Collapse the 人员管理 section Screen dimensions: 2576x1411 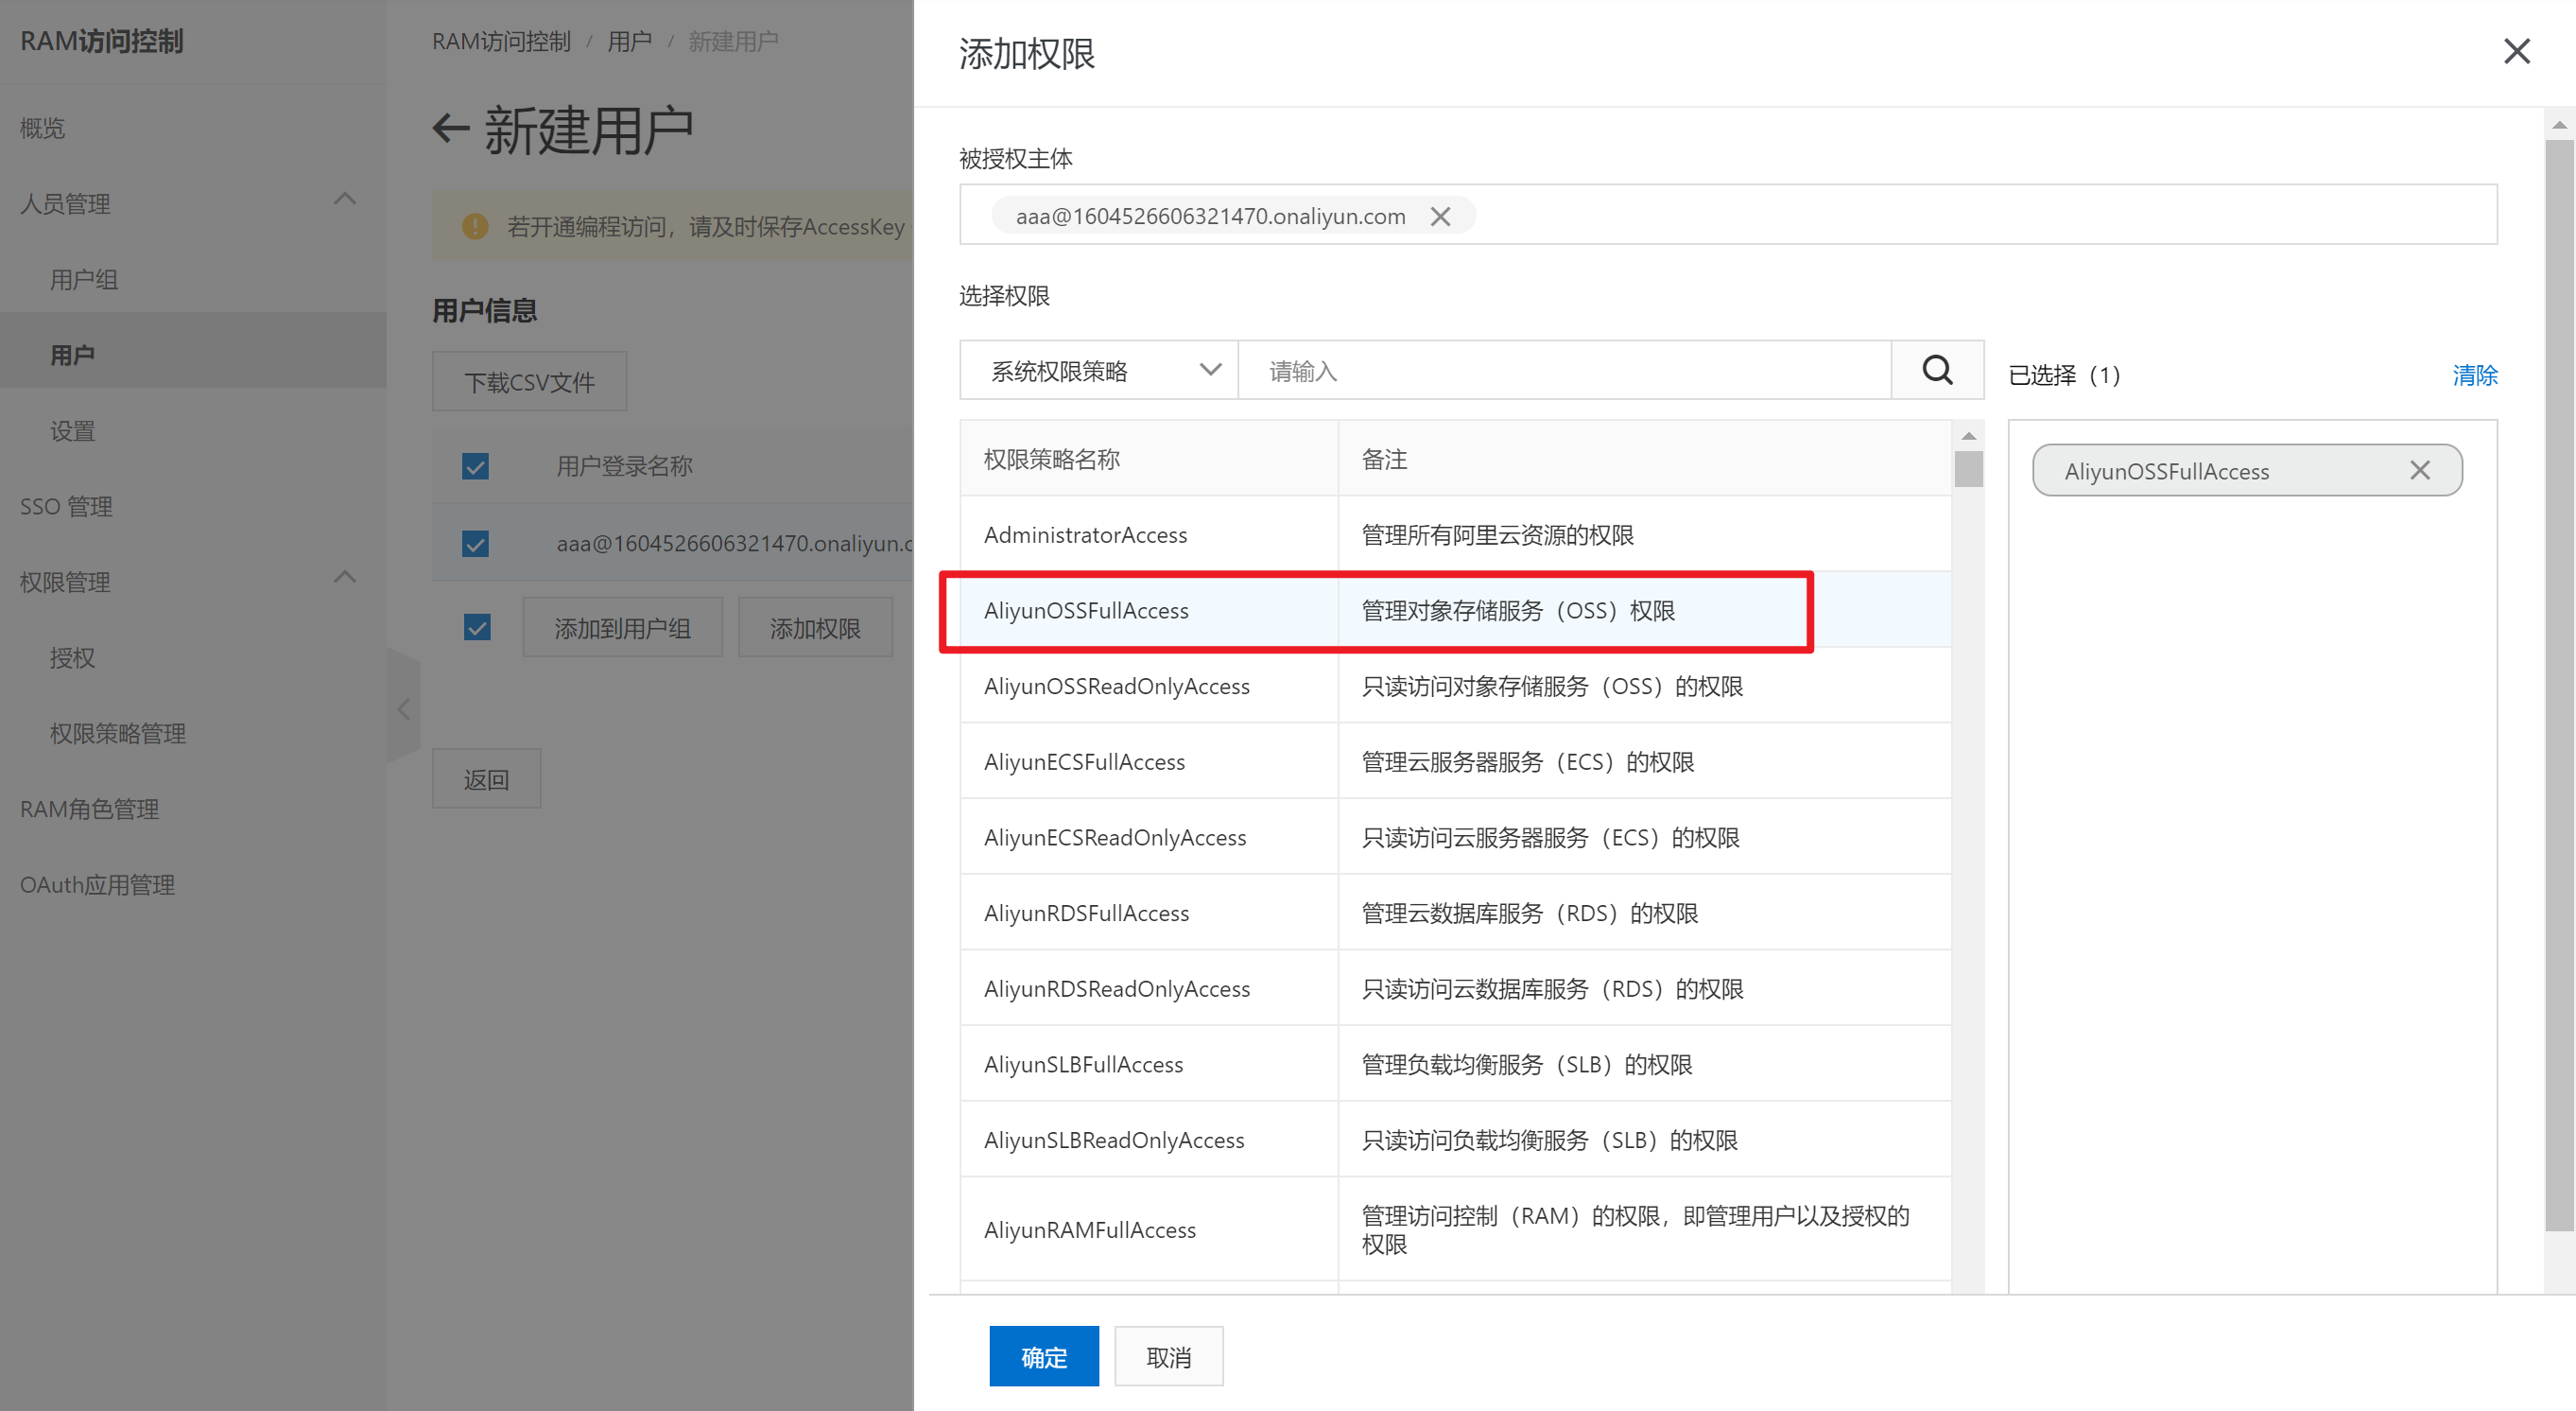(345, 200)
